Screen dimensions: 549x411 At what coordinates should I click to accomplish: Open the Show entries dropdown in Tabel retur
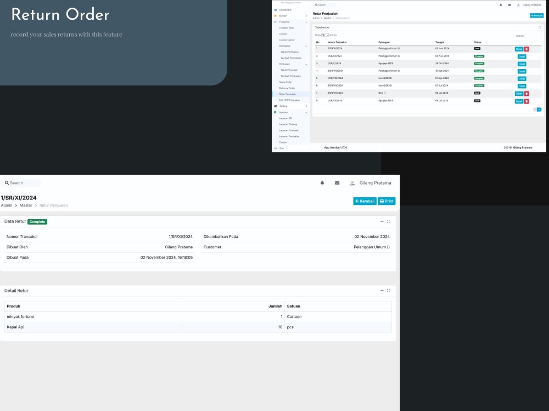click(x=325, y=35)
